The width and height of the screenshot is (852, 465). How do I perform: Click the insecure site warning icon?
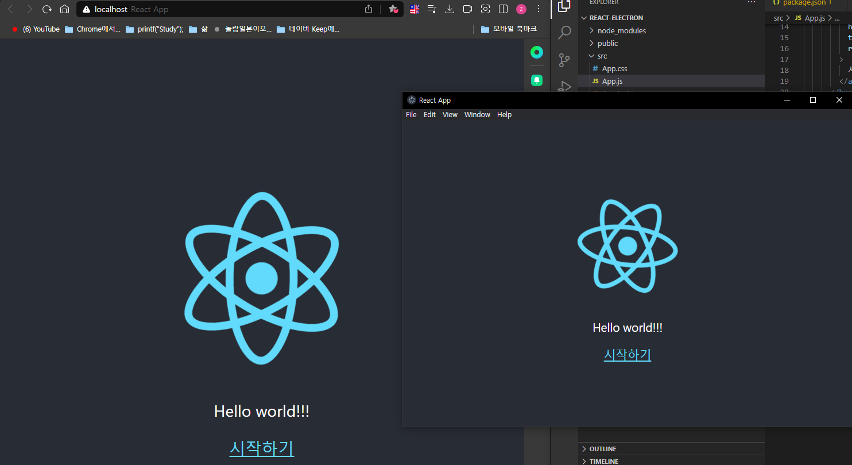pyautogui.click(x=86, y=9)
